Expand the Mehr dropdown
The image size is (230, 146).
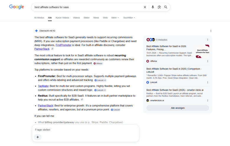coord(115,18)
